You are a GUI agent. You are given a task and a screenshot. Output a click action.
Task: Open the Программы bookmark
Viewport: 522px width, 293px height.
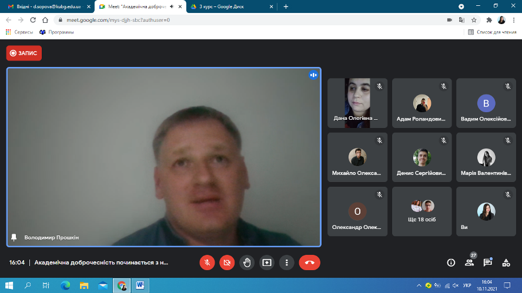click(x=56, y=32)
